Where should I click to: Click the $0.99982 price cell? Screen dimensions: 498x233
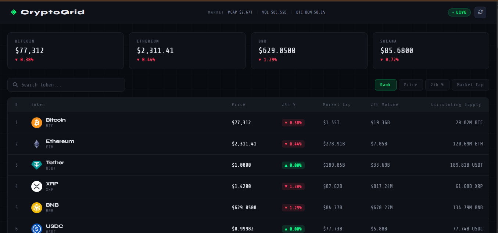[x=243, y=229]
